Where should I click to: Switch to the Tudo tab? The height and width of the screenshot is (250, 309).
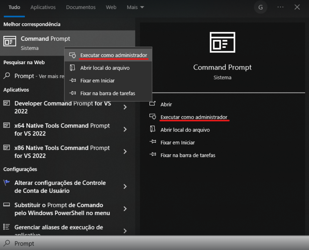click(14, 7)
